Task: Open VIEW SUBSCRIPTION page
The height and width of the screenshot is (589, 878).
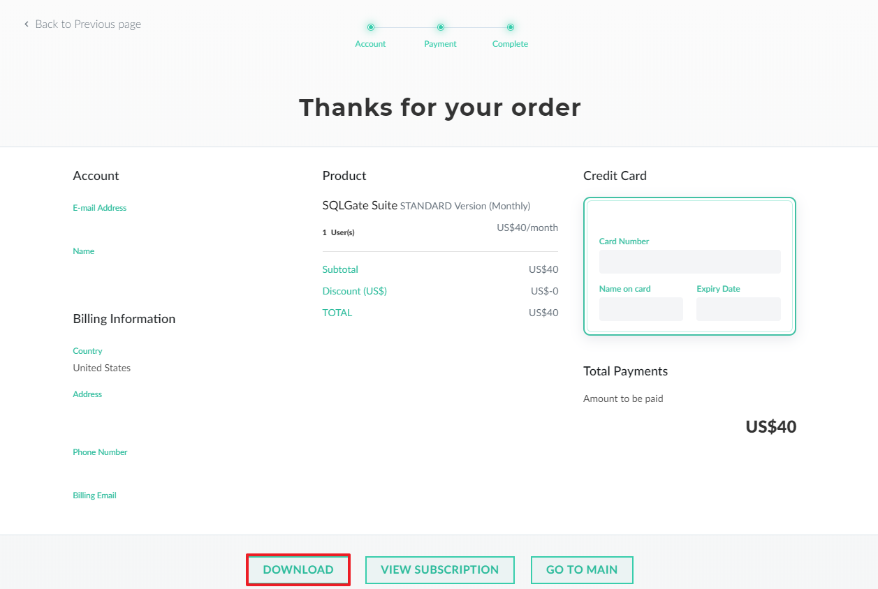Action: pos(440,569)
